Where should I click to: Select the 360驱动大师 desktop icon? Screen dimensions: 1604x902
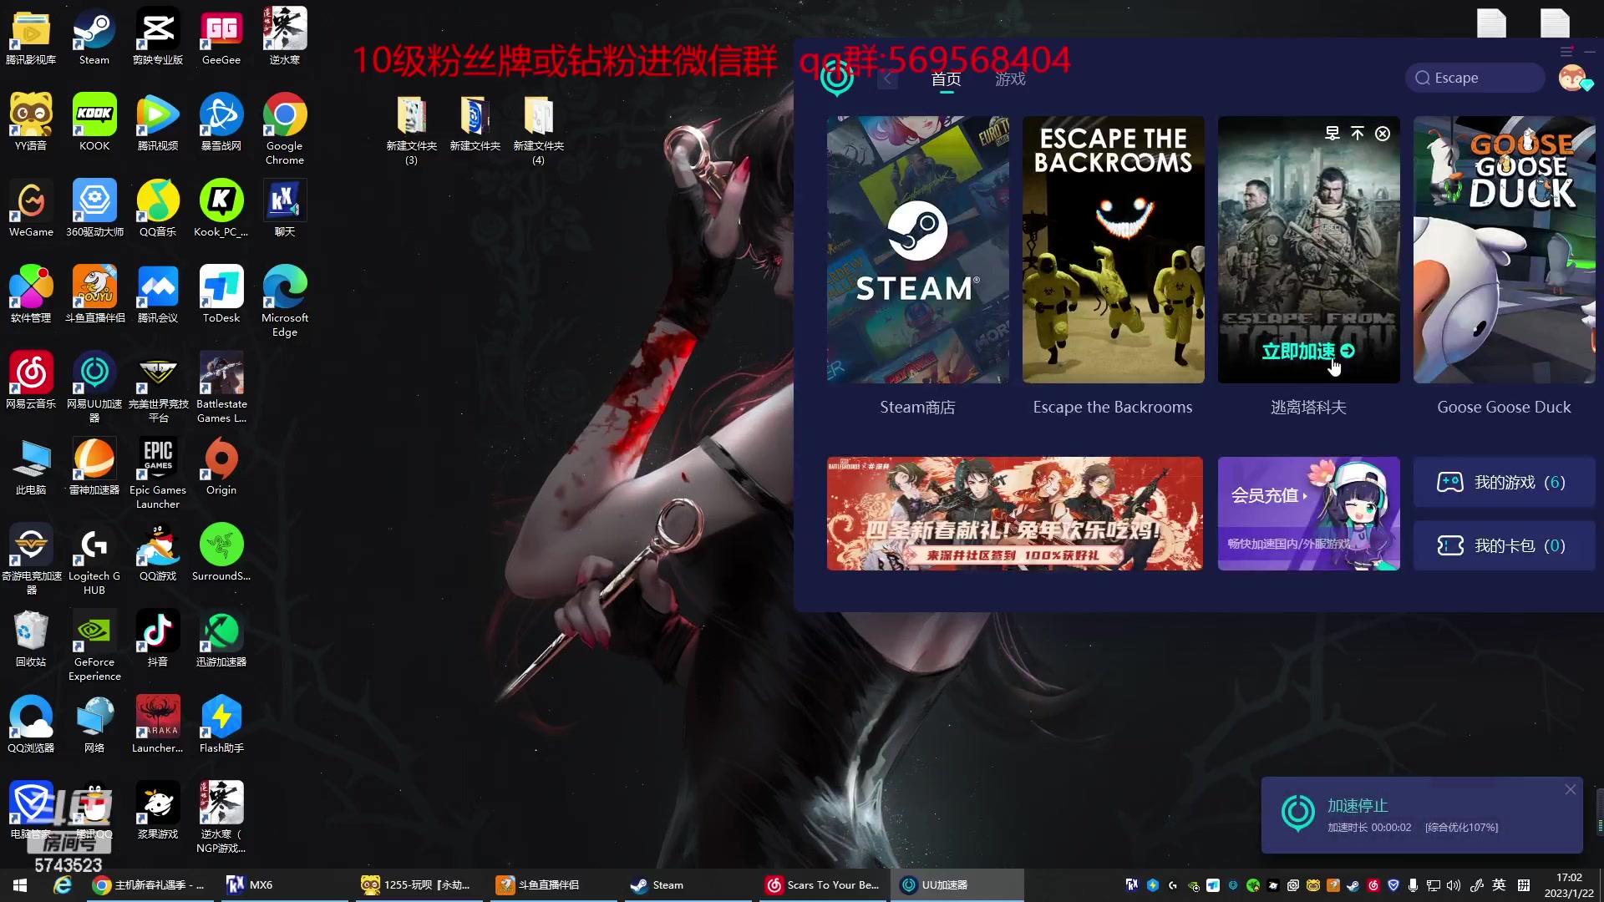pos(94,208)
